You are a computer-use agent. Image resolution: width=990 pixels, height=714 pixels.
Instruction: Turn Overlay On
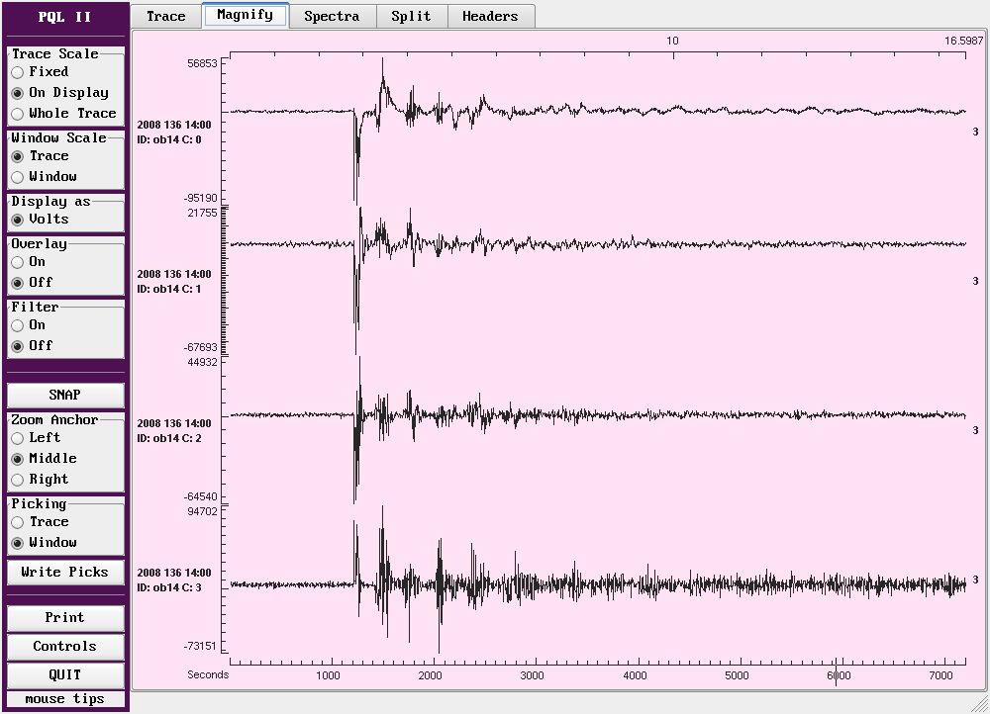coord(18,262)
